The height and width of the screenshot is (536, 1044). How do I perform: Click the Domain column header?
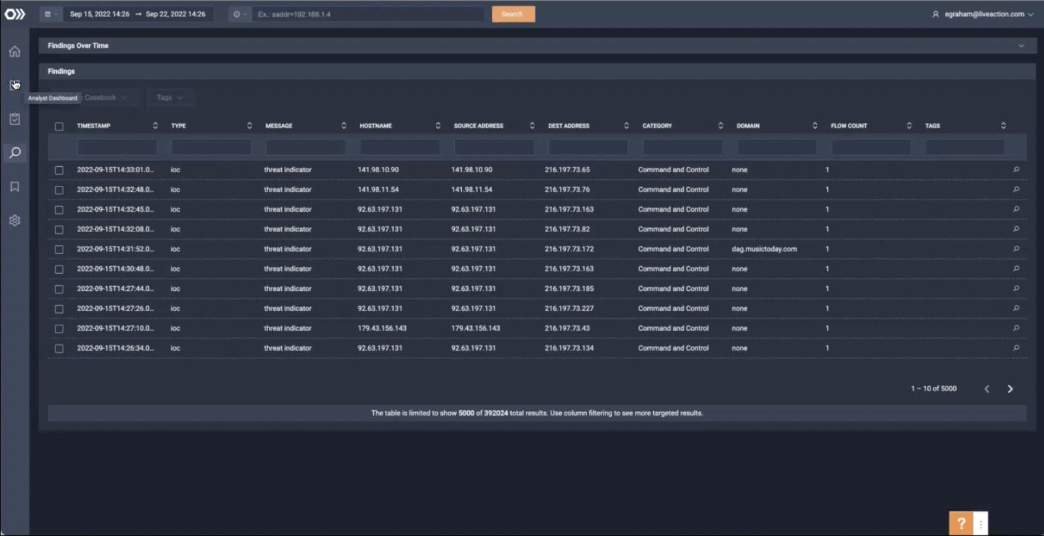click(748, 126)
